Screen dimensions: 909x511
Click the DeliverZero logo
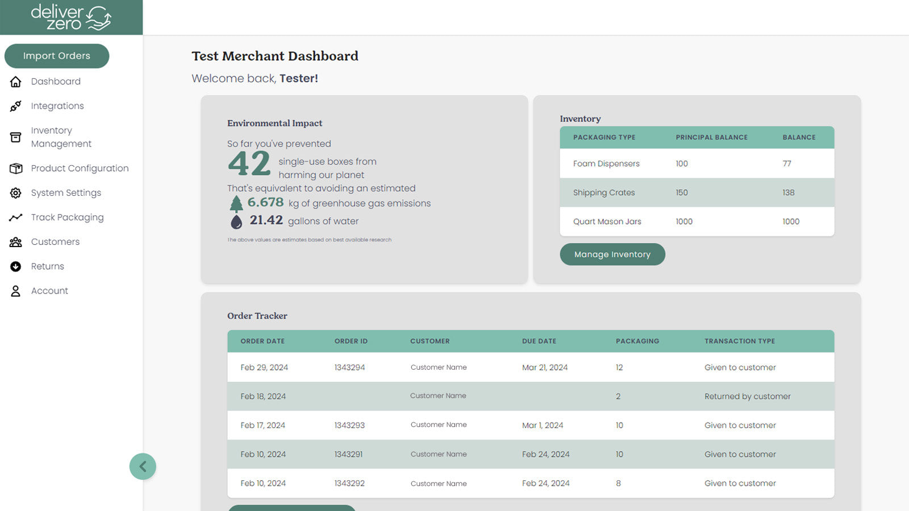click(71, 18)
